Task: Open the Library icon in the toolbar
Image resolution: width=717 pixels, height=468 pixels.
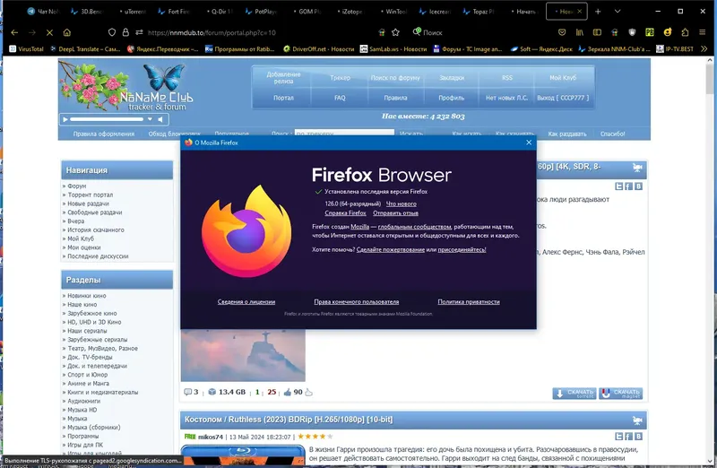Action: point(580,32)
